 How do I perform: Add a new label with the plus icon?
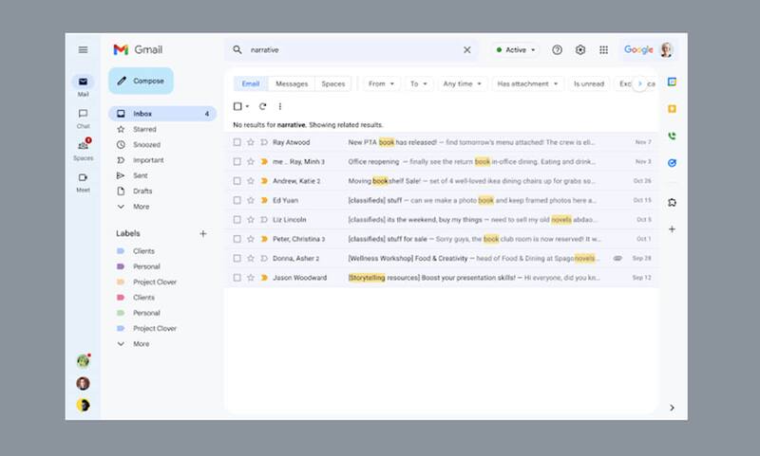coord(202,233)
